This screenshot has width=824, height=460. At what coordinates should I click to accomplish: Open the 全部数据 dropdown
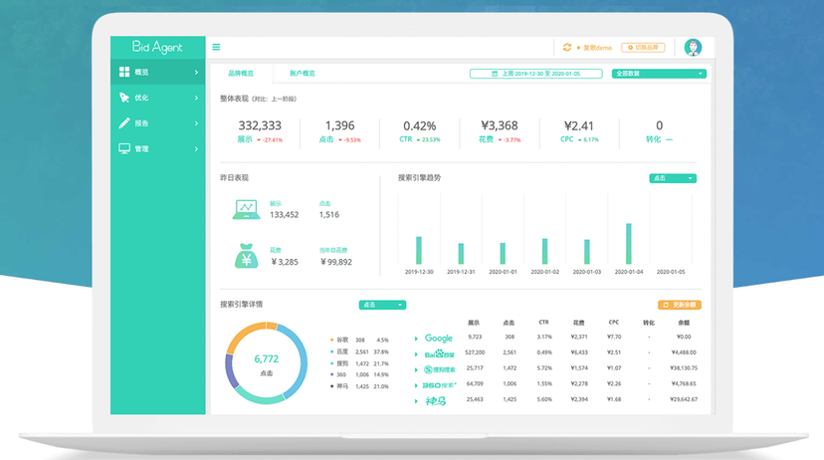point(659,74)
